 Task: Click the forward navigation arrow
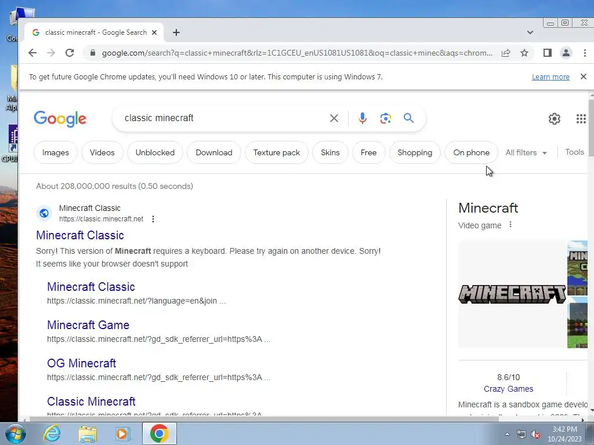pyautogui.click(x=51, y=53)
